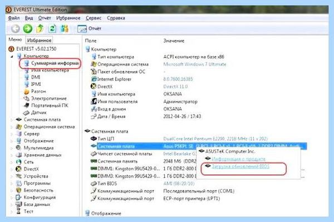Open the Информация о продукте popup link
Screen dimensions: 334x222
point(239,159)
